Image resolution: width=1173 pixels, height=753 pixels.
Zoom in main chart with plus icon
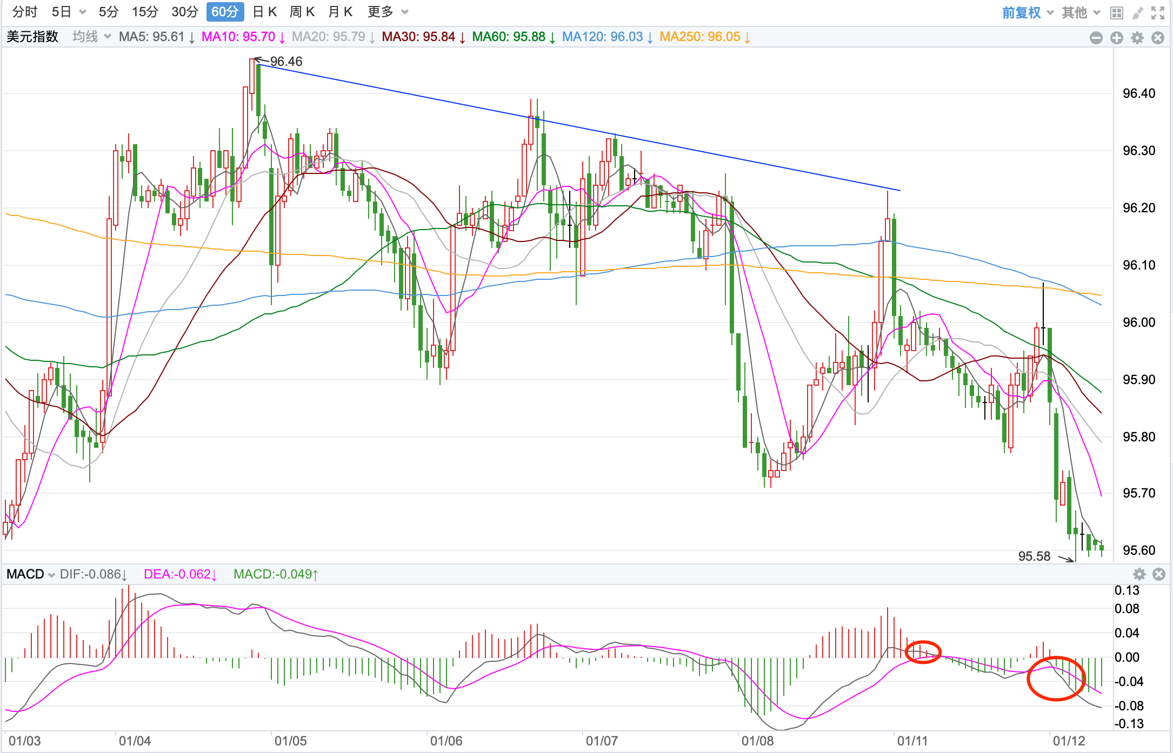tap(1117, 37)
